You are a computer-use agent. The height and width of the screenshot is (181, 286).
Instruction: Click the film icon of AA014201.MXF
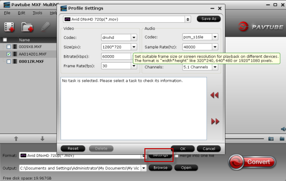[15, 54]
